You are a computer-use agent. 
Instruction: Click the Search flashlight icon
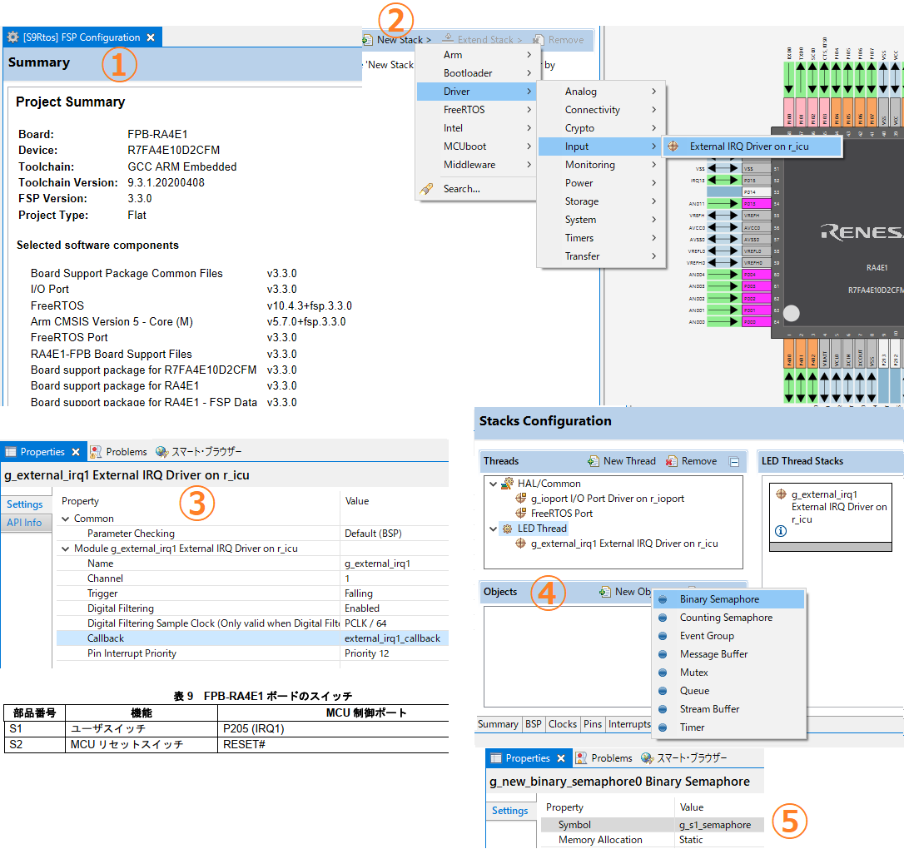click(427, 188)
